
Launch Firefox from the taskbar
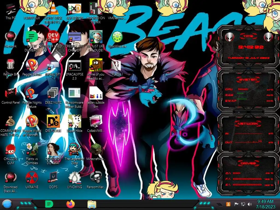pos(71,204)
